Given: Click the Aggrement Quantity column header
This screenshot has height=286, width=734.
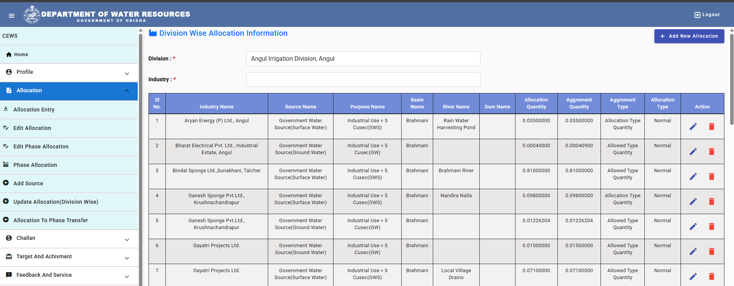Looking at the screenshot, I should pyautogui.click(x=579, y=103).
